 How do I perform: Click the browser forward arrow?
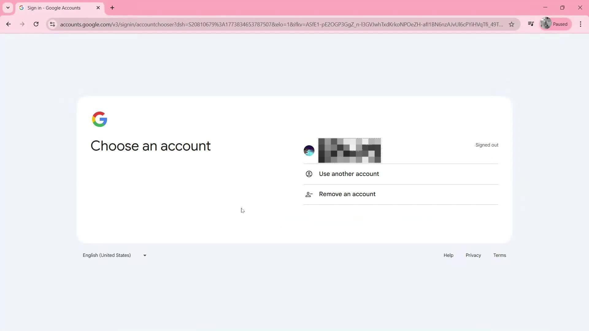click(22, 24)
